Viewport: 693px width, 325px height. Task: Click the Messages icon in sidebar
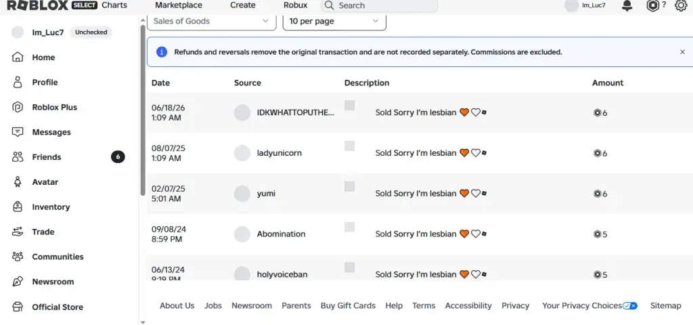coord(17,132)
